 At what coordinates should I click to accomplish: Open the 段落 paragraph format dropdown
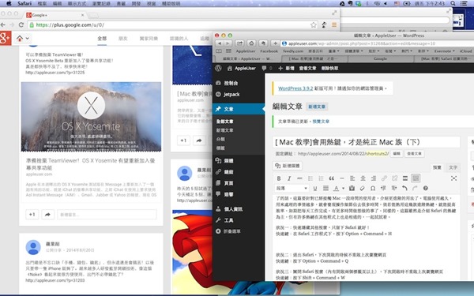(292, 188)
